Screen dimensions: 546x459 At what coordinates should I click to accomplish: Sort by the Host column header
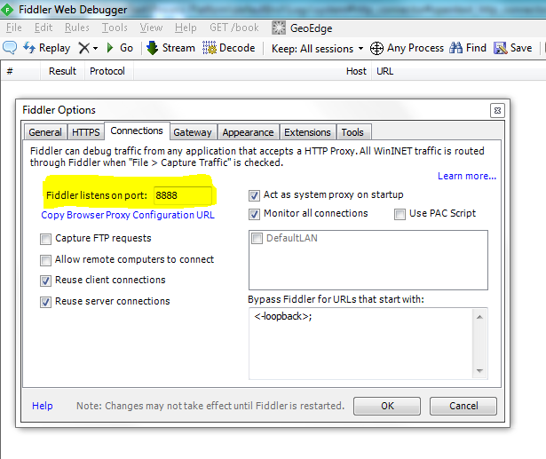pyautogui.click(x=253, y=71)
